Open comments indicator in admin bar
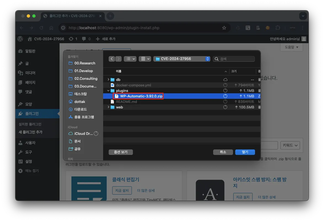The width and height of the screenshot is (324, 221). point(86,39)
